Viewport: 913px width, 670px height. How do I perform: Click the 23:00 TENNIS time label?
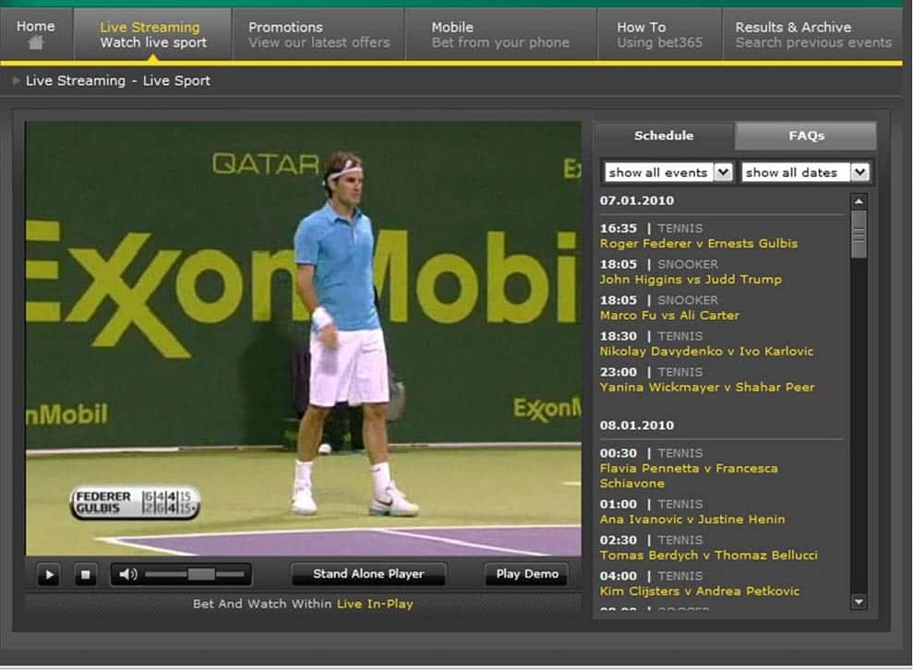point(651,372)
